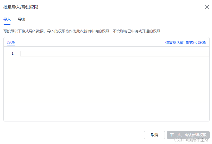Click the 恢复默认值 link
The width and height of the screenshot is (212, 144).
click(174, 42)
